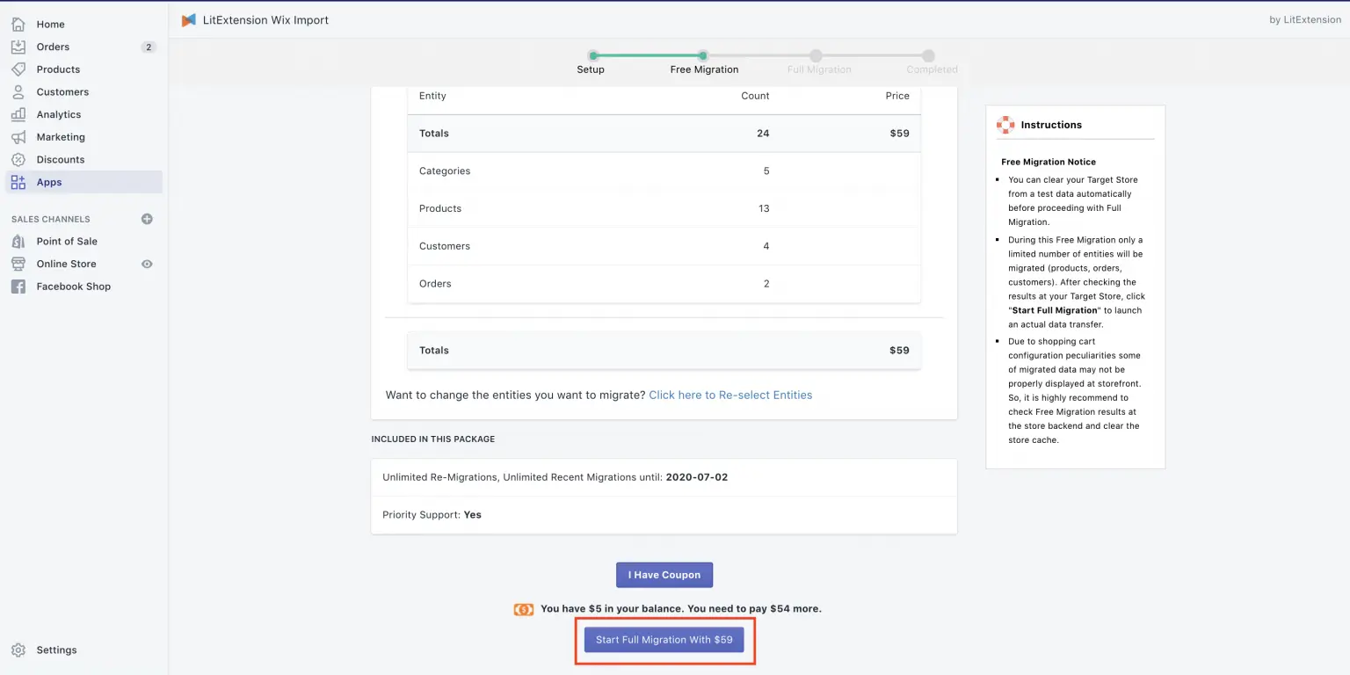1350x675 pixels.
Task: Click the Full Migration step marker
Action: tap(816, 55)
